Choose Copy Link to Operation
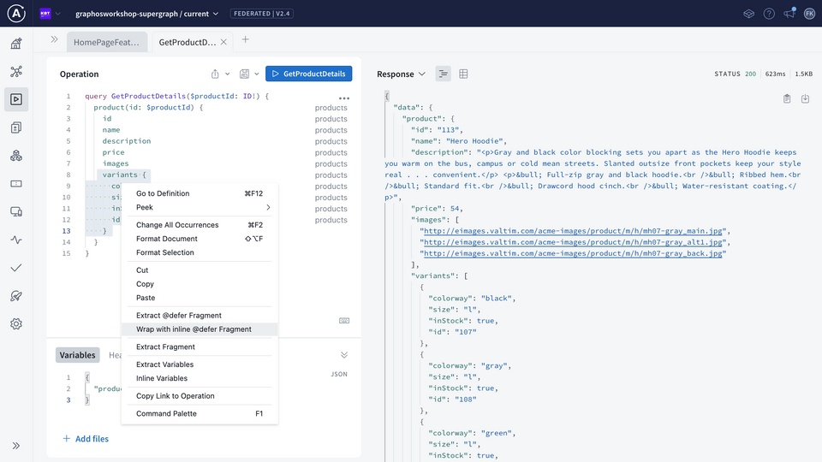 coord(200,396)
